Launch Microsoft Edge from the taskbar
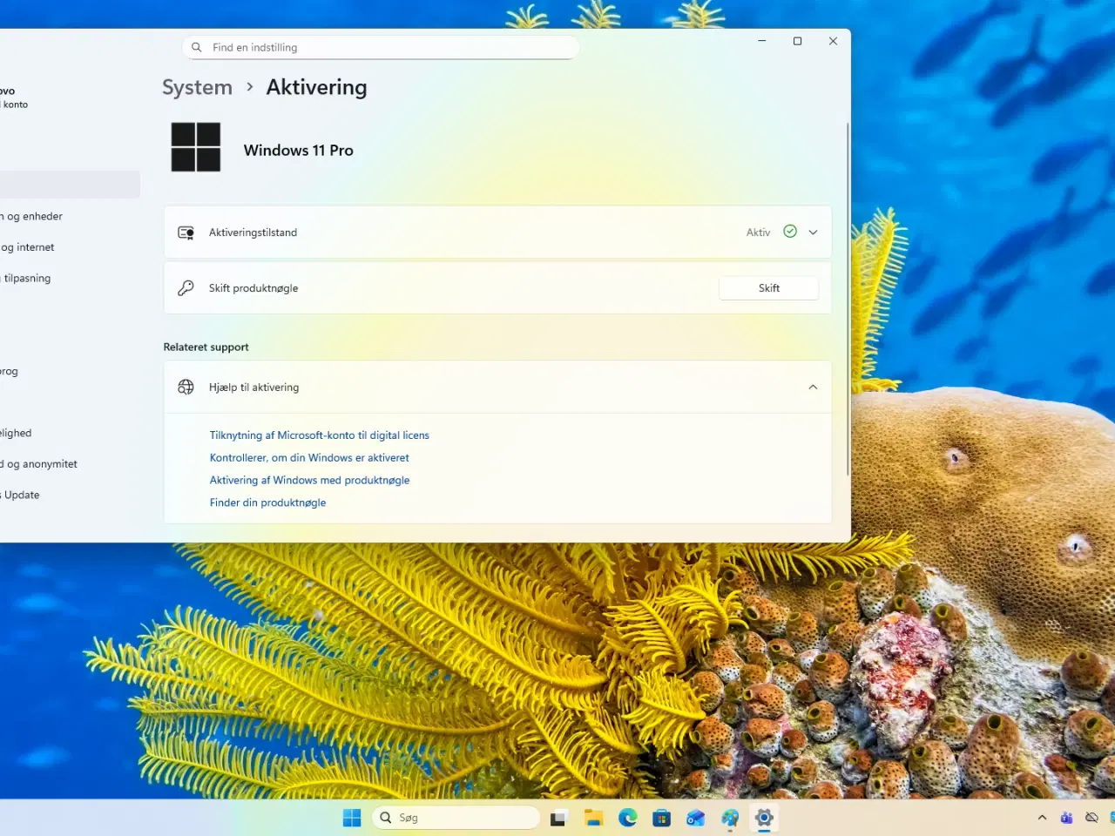Screen dimensions: 1115x836 [627, 818]
